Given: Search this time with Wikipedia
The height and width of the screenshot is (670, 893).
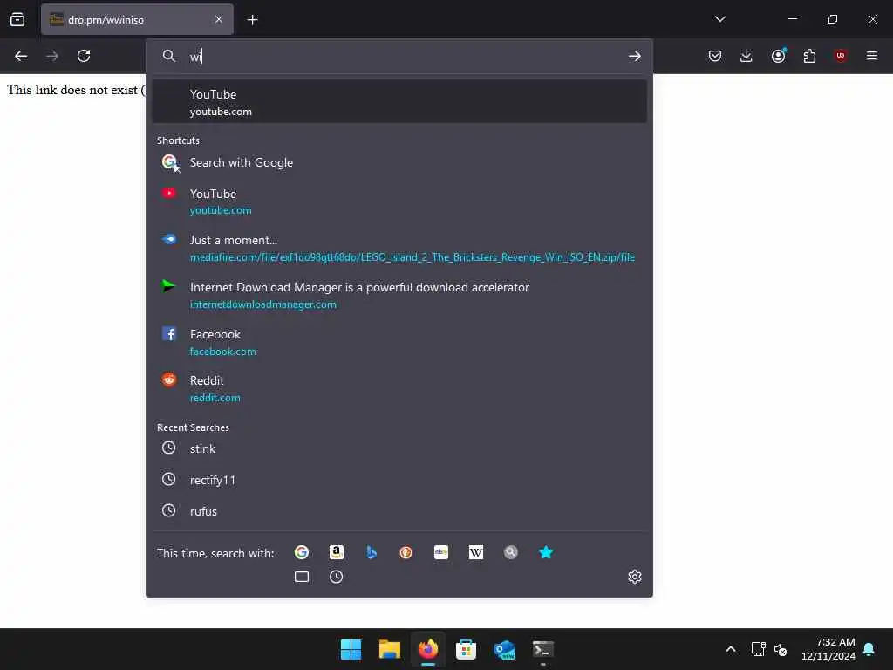Looking at the screenshot, I should click(x=476, y=552).
